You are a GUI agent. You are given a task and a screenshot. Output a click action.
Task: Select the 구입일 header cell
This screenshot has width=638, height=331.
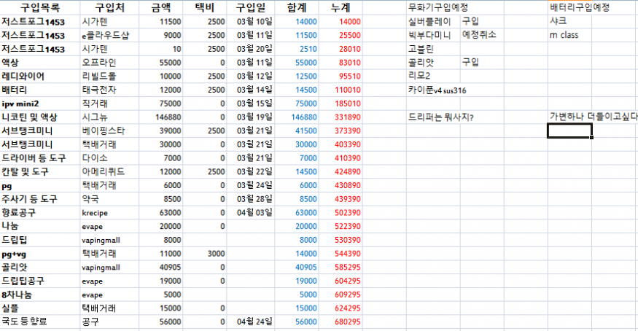pos(251,7)
